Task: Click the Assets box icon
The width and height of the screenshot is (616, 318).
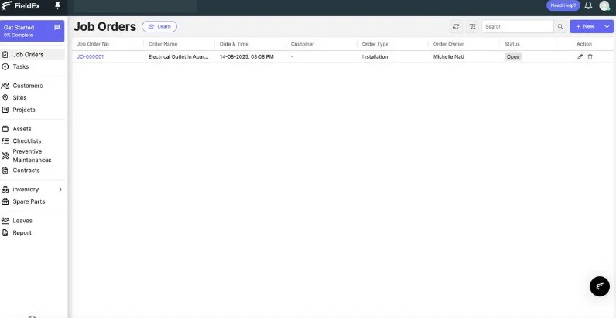Action: coord(5,129)
